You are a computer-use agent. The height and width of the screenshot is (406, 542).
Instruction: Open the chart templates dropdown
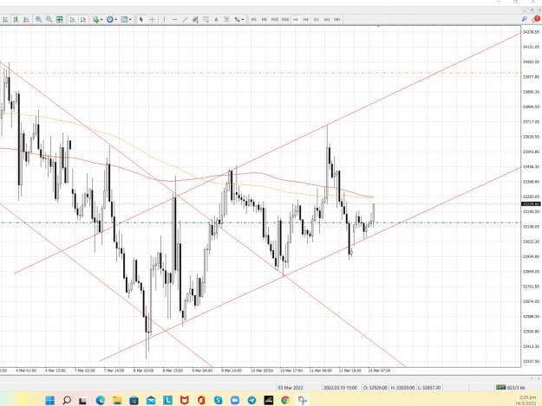click(126, 20)
